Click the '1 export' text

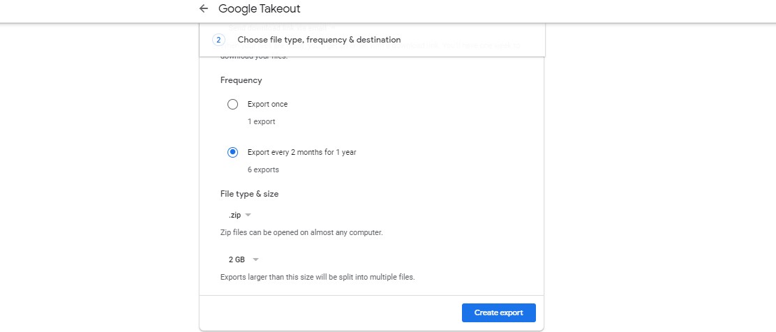coord(261,122)
